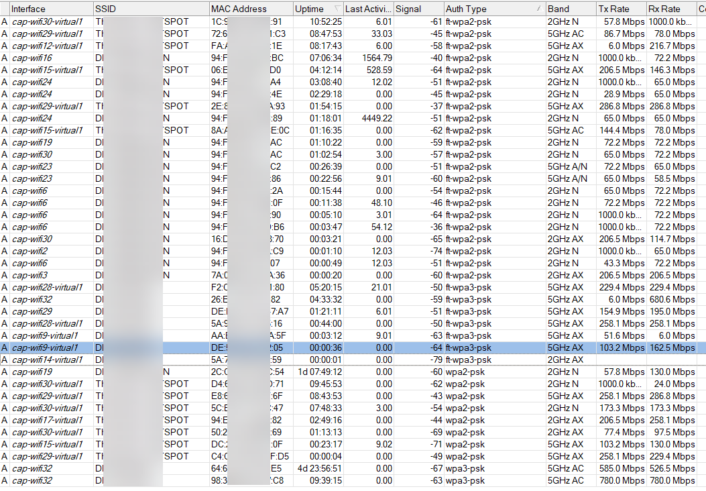The width and height of the screenshot is (706, 491).
Task: Click the Tx Rate value 154.9 Mbps
Action: click(x=622, y=311)
